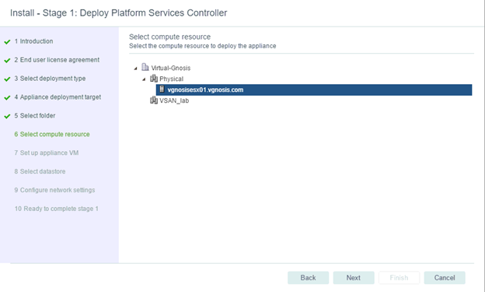Click the green checkmark beside Introduction
Viewport: 485px width, 292px height.
[7, 42]
